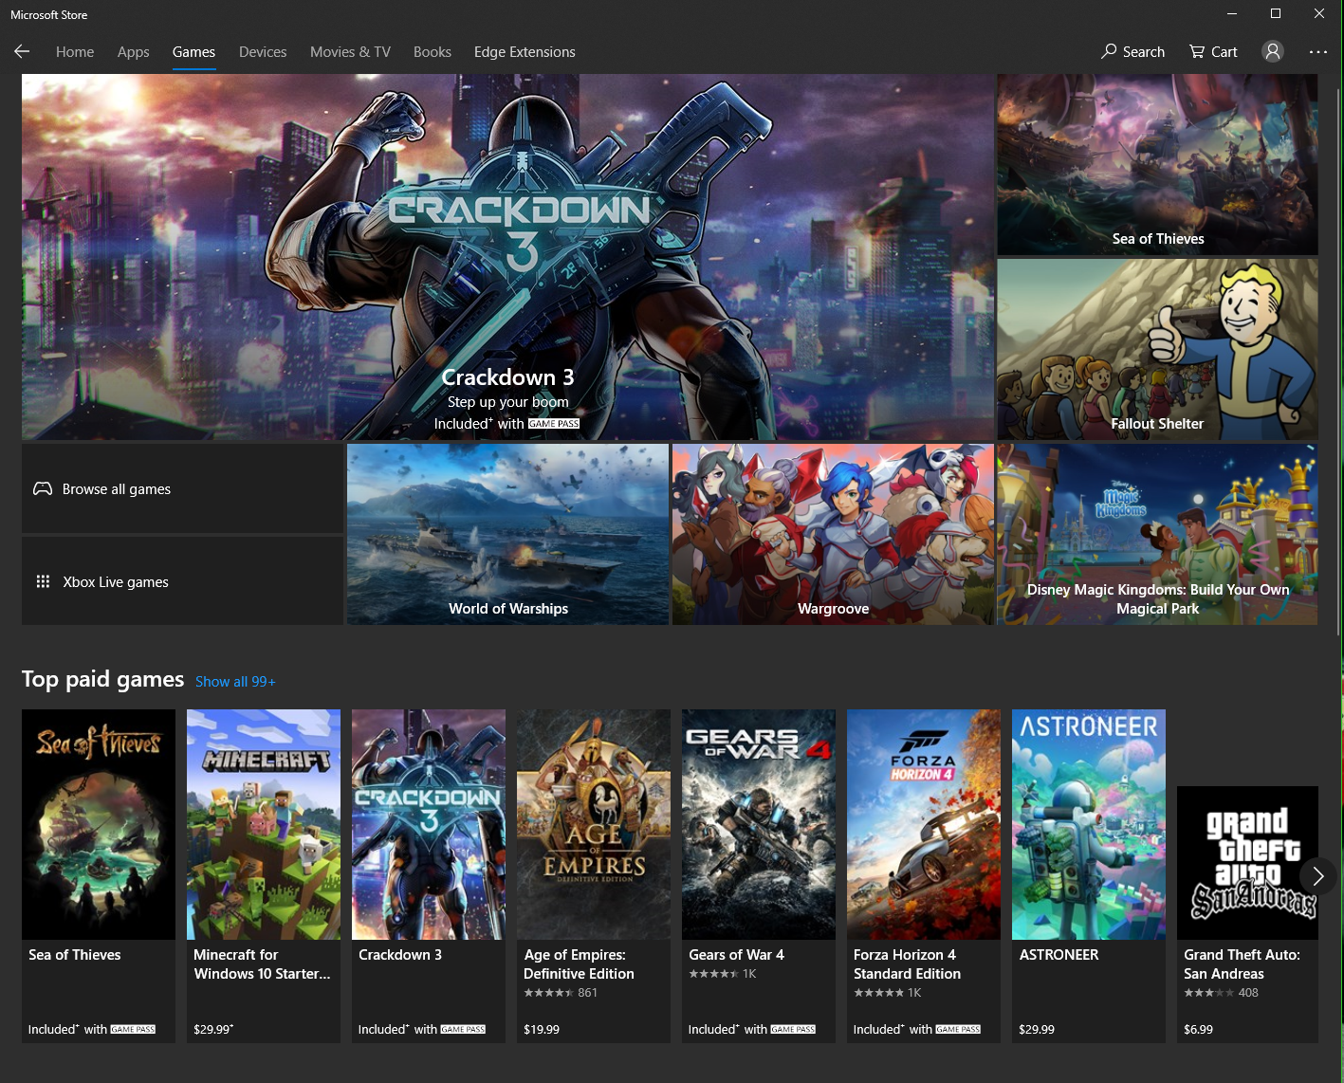This screenshot has width=1344, height=1083.
Task: Open the Wargroove game tile
Action: (x=833, y=534)
